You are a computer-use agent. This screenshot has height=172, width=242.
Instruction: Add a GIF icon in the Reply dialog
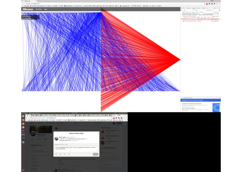pyautogui.click(x=60, y=154)
